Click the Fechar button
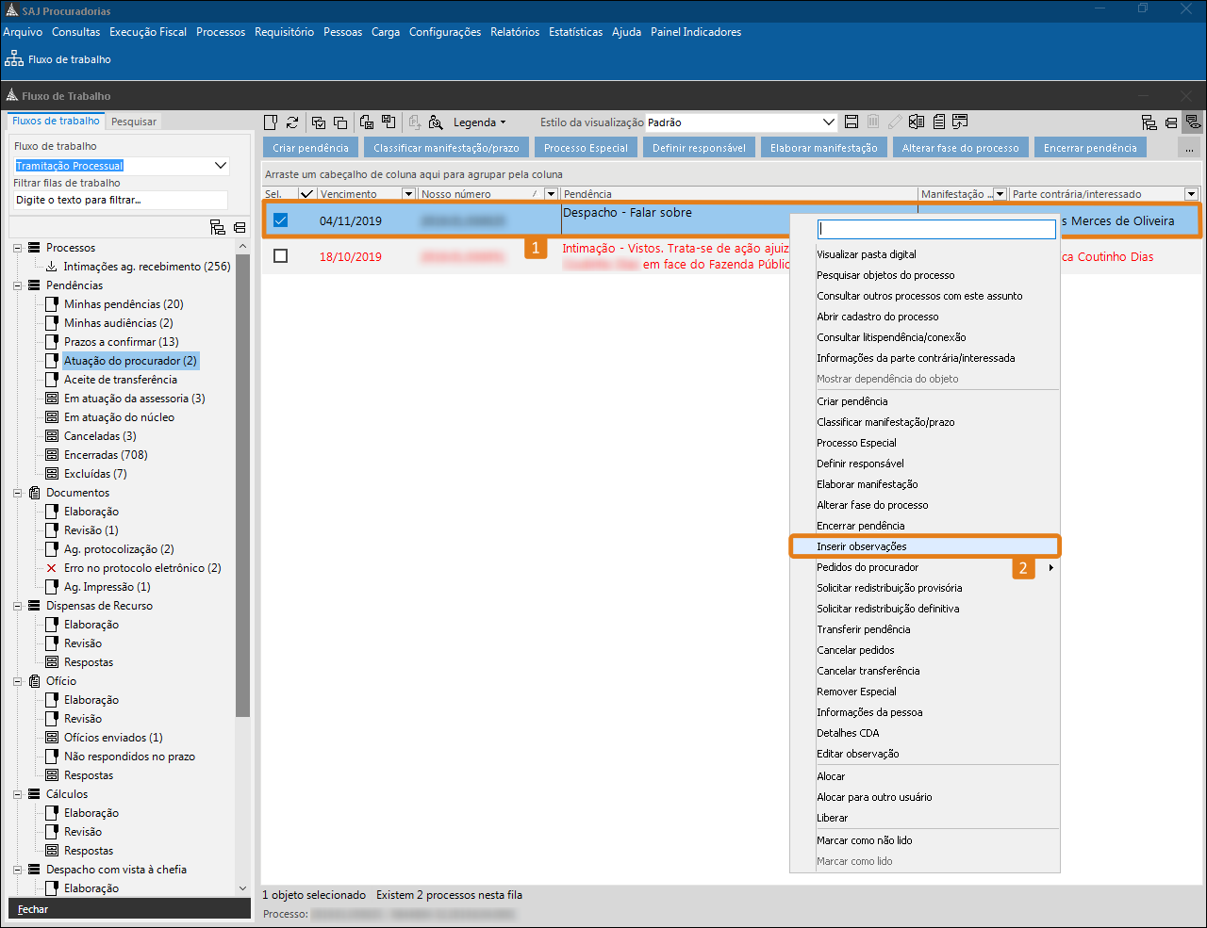The width and height of the screenshot is (1207, 928). pyautogui.click(x=129, y=909)
